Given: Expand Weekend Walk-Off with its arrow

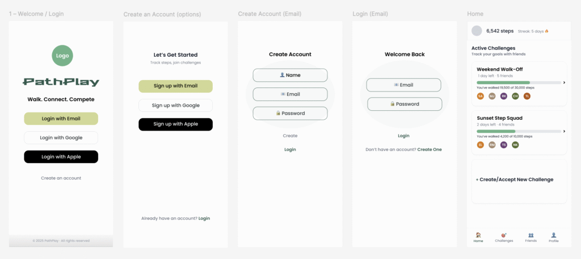Looking at the screenshot, I should click(x=563, y=83).
